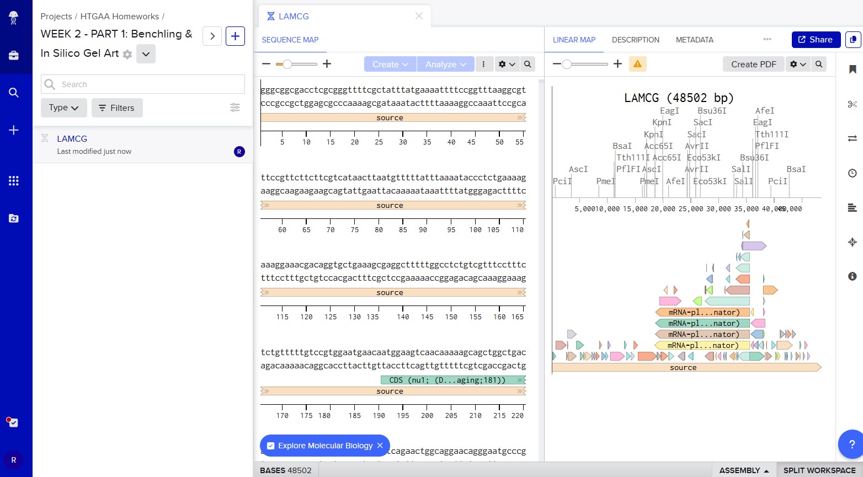
Task: Expand the ASSEMBLY panel
Action: pyautogui.click(x=744, y=470)
